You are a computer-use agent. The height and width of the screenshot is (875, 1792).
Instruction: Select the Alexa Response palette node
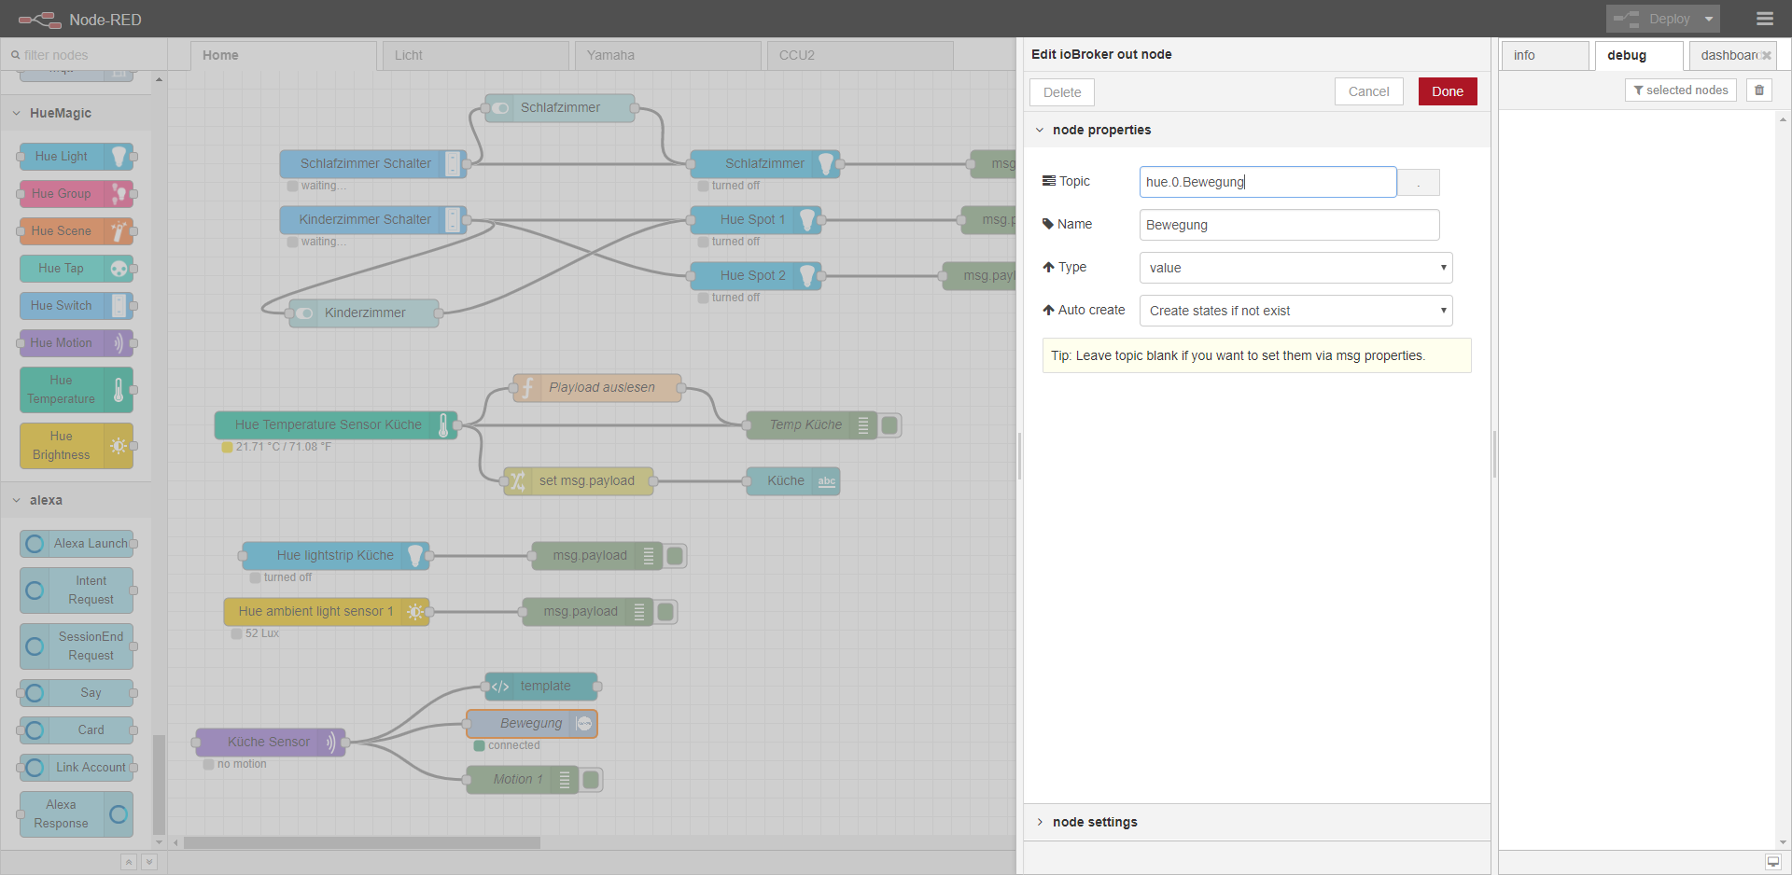tap(77, 813)
